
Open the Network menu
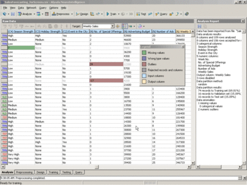pyautogui.click(x=31, y=8)
